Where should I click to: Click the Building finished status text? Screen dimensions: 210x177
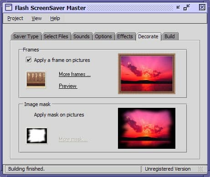coord(26,169)
